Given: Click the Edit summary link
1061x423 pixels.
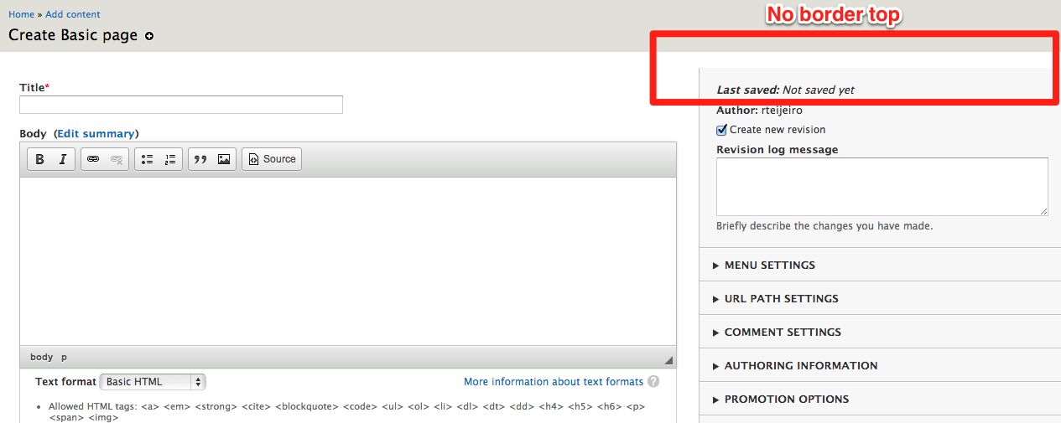Looking at the screenshot, I should pos(96,134).
